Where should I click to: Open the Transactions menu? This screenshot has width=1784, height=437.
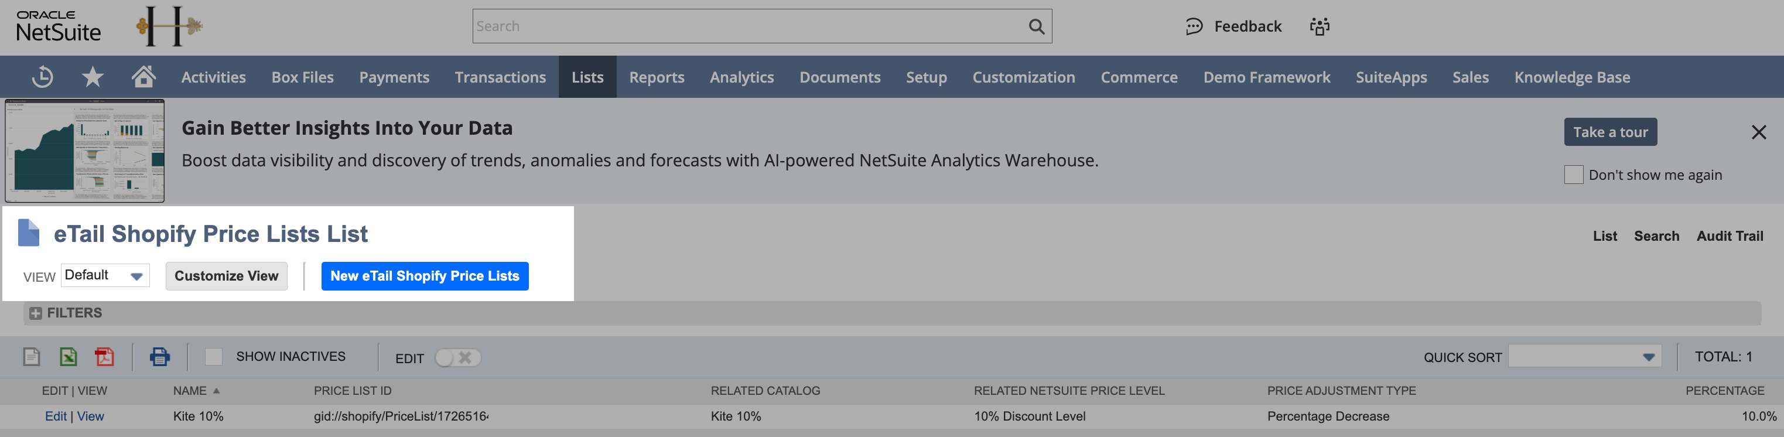tap(500, 77)
